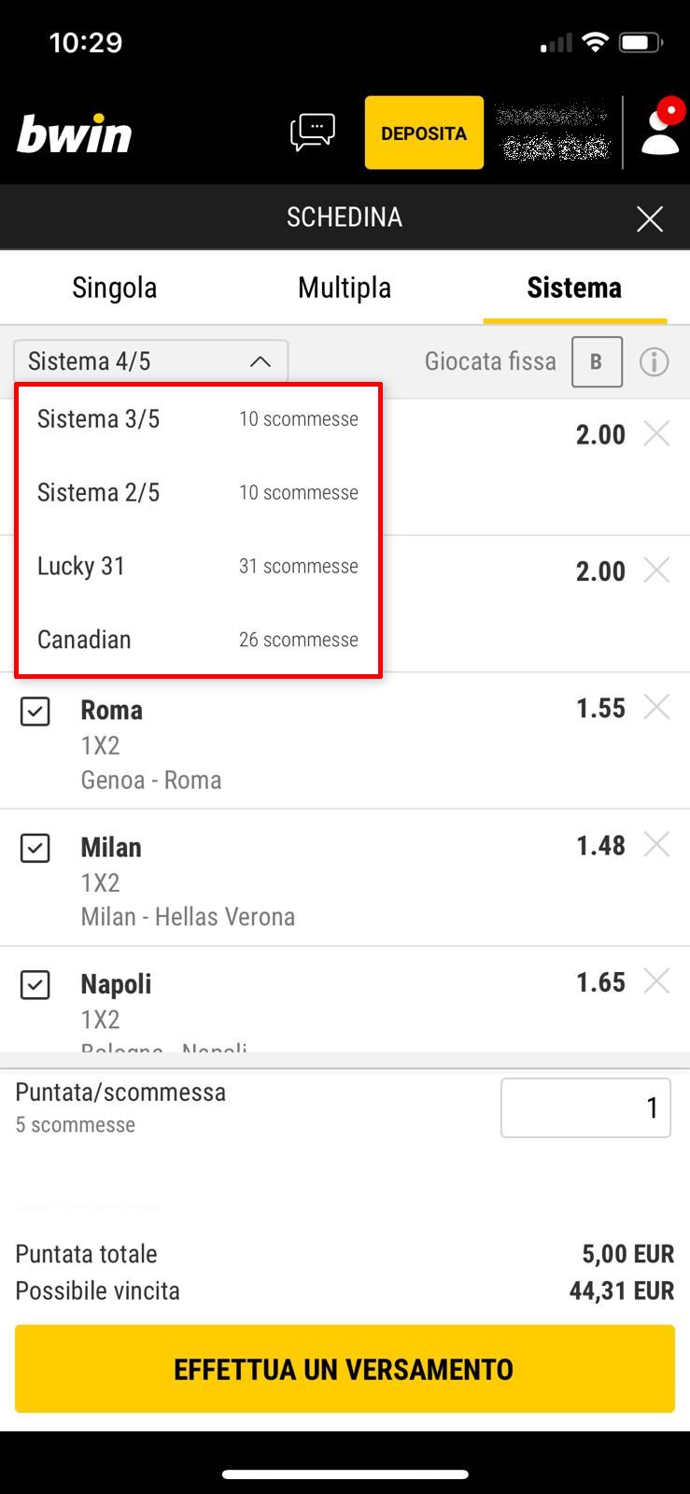Uncheck the Napoli selection checkbox
690x1494 pixels.
[x=35, y=985]
